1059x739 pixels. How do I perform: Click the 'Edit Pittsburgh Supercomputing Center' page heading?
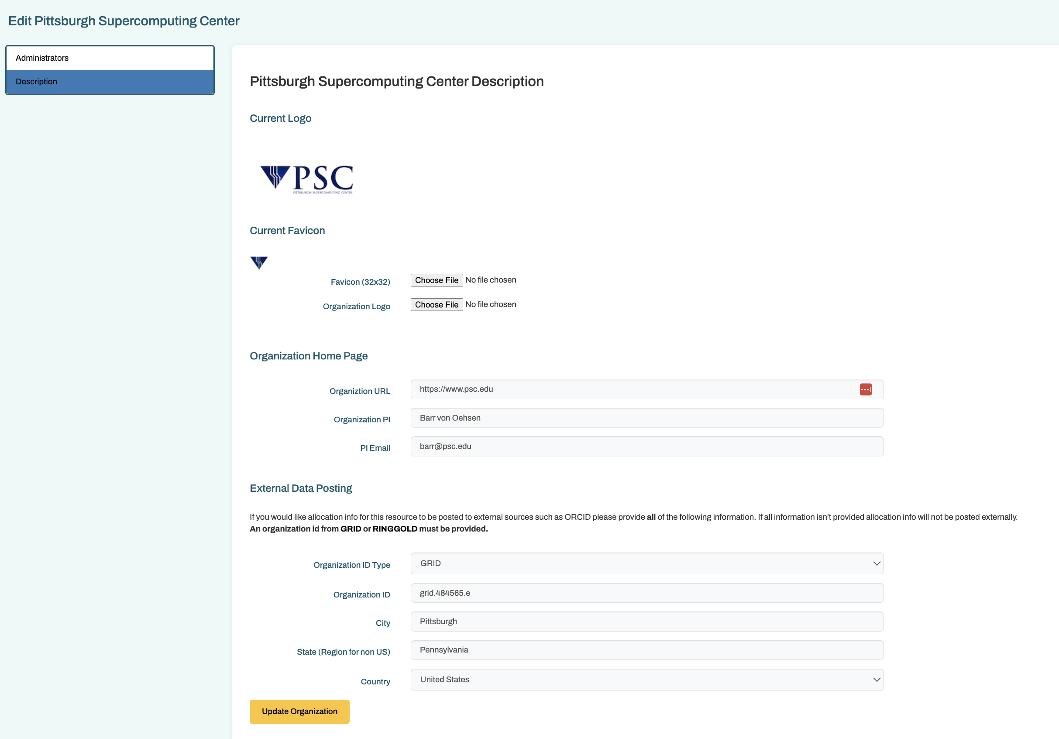[124, 21]
